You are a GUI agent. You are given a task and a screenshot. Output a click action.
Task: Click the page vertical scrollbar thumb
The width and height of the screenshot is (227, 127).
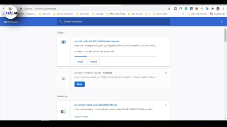point(226,35)
